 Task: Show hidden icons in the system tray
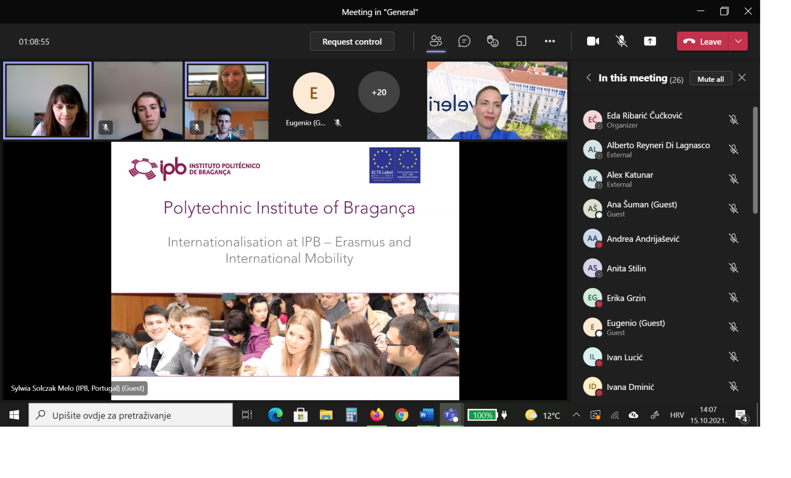click(x=576, y=415)
